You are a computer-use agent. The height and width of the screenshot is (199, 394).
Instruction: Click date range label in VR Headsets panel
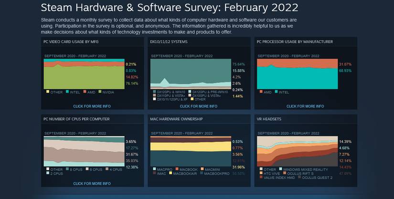tap(288, 133)
